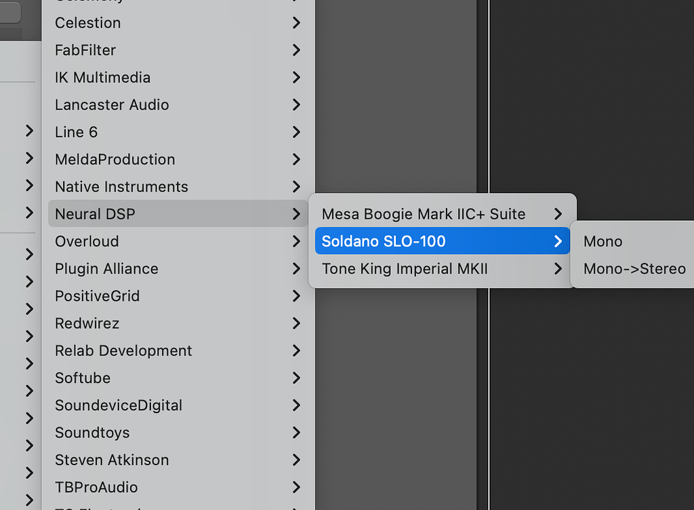
Task: Select Line 6 manufacturer entry
Action: [76, 132]
